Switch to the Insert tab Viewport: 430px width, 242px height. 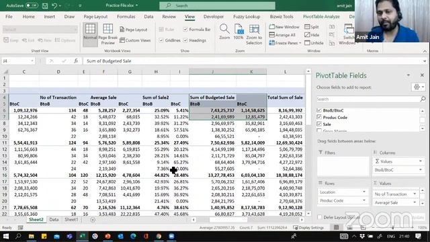(49, 17)
